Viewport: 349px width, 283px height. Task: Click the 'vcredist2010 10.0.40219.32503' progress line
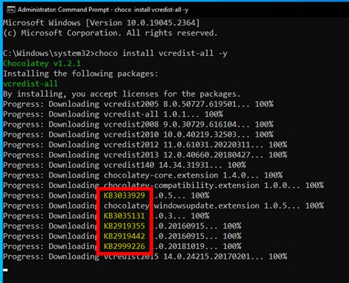click(138, 135)
